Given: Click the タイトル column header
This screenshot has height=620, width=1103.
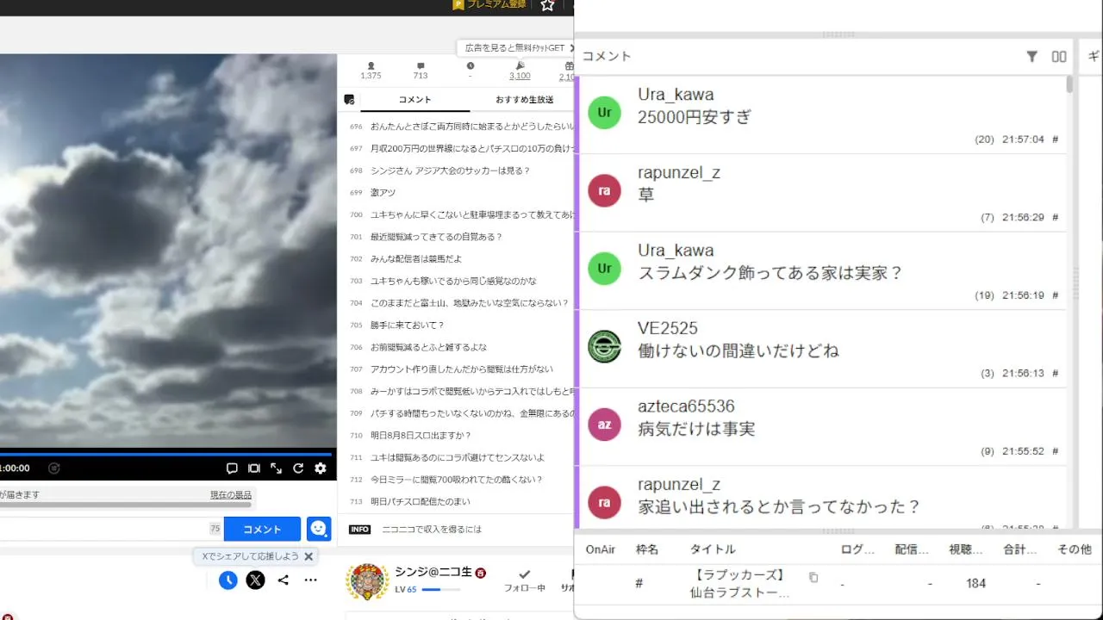Looking at the screenshot, I should 713,549.
